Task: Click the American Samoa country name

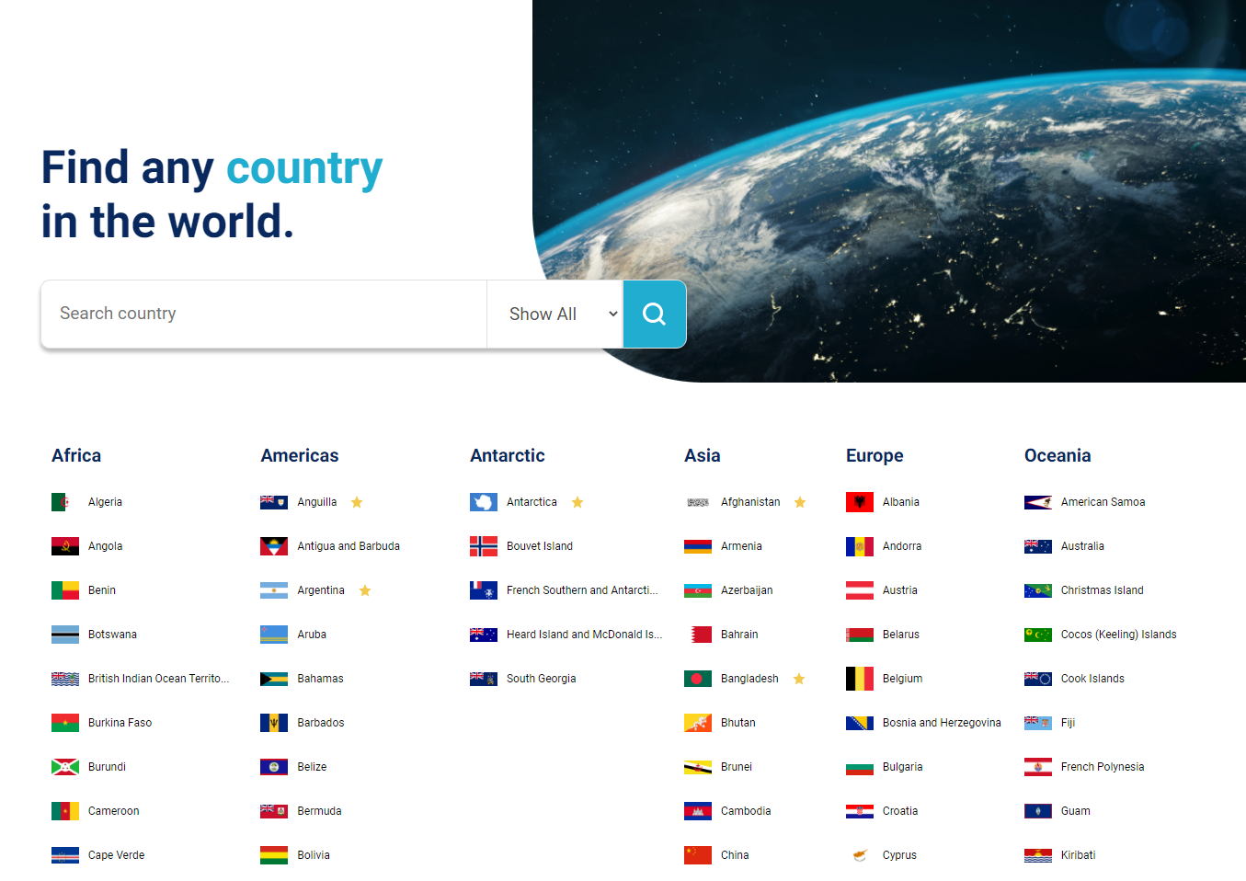Action: [1103, 502]
